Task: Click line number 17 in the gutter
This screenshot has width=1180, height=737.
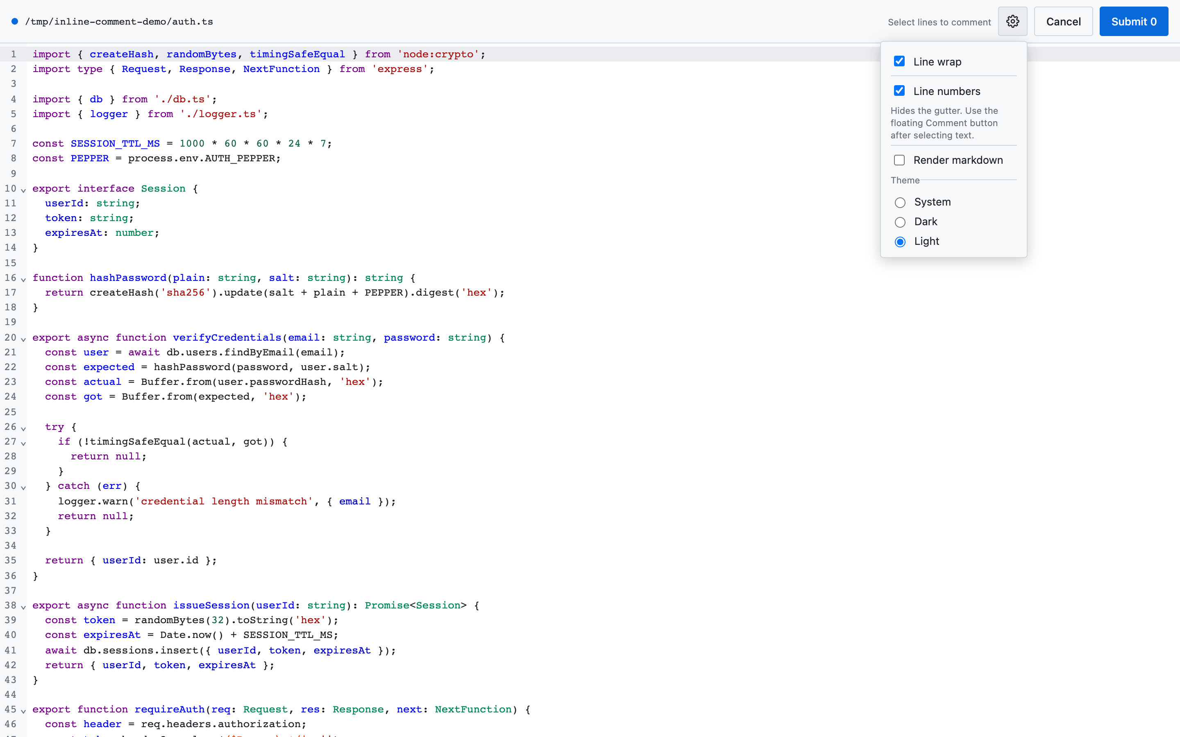Action: 10,292
